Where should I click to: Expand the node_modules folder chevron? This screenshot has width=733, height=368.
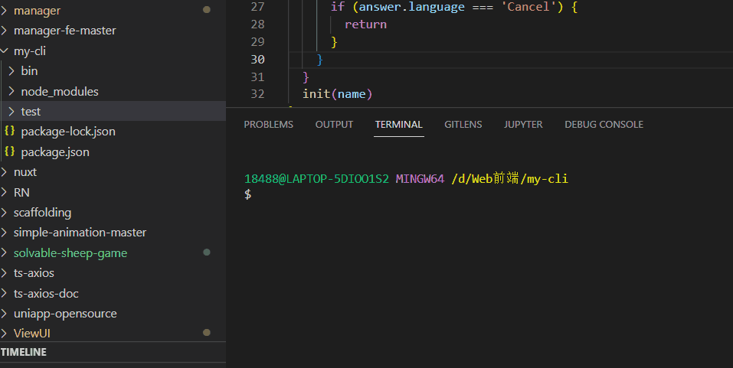click(11, 91)
